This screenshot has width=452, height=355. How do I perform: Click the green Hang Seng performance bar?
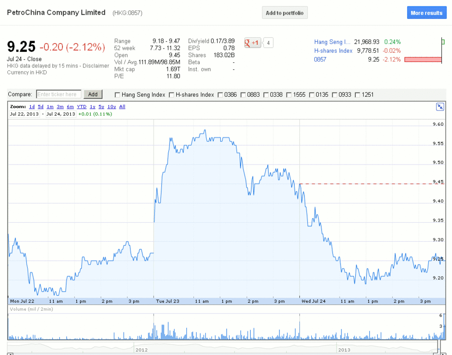443,42
